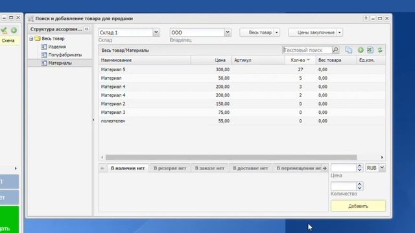Select the Схема tab in left window

click(x=8, y=40)
